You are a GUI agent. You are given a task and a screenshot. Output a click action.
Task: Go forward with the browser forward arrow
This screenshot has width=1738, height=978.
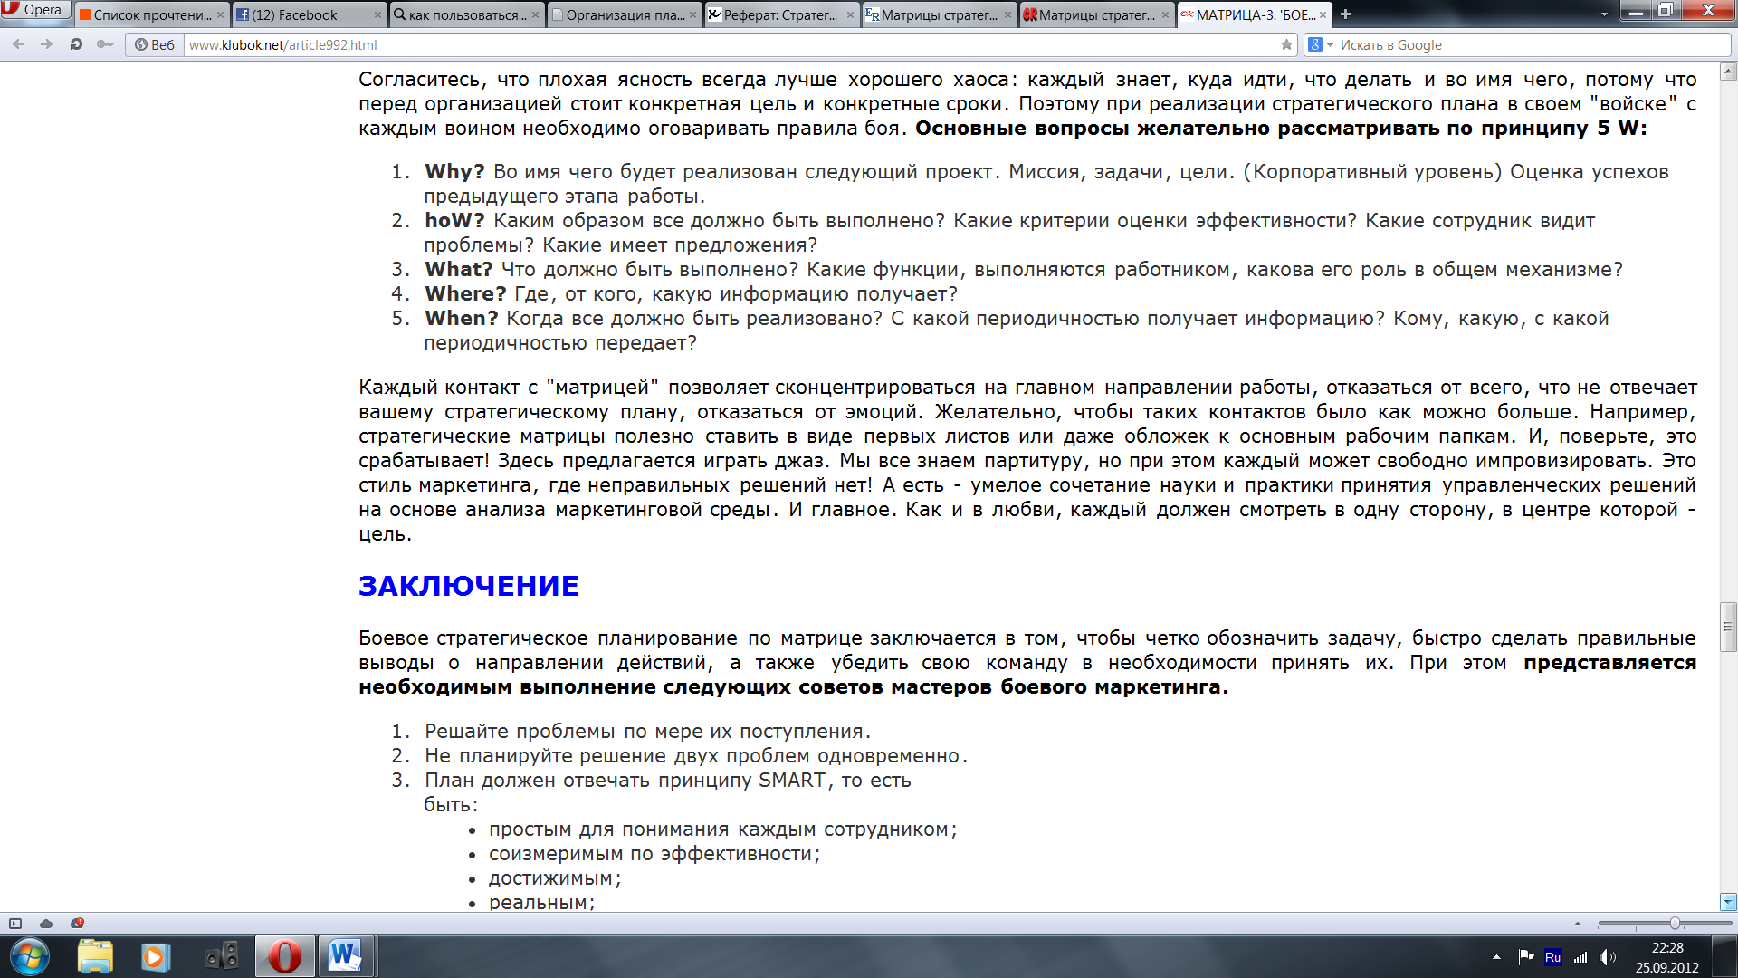(x=46, y=44)
